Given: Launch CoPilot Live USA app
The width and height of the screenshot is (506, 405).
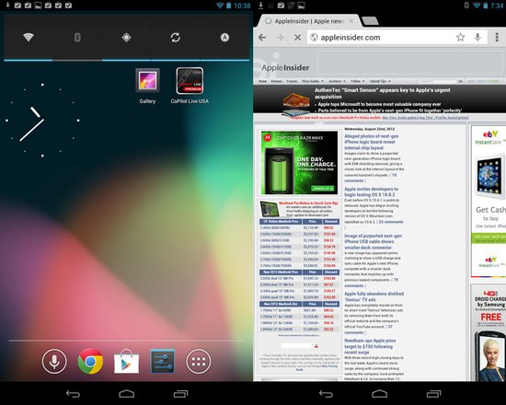Looking at the screenshot, I should point(190,86).
